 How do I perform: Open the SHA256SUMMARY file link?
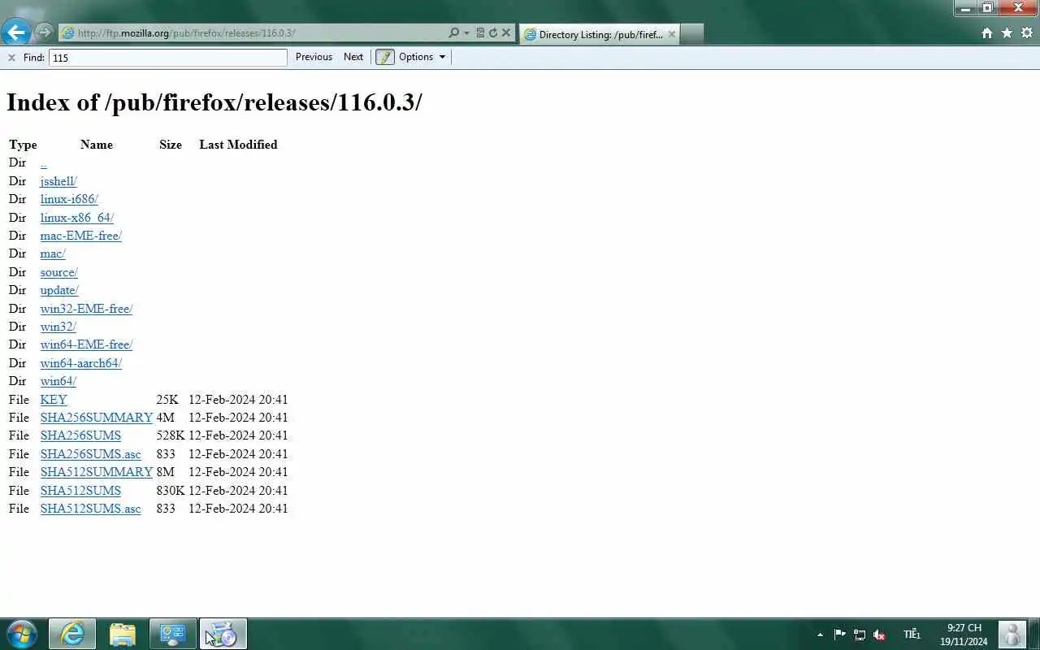click(97, 418)
